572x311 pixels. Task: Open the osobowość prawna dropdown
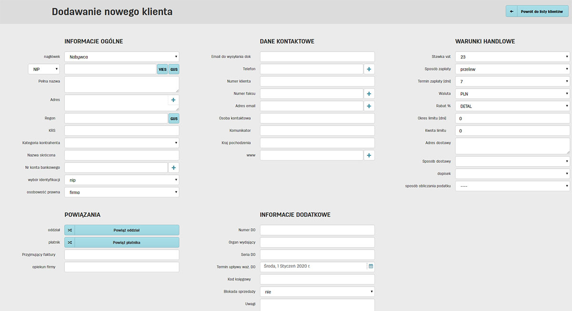[122, 192]
